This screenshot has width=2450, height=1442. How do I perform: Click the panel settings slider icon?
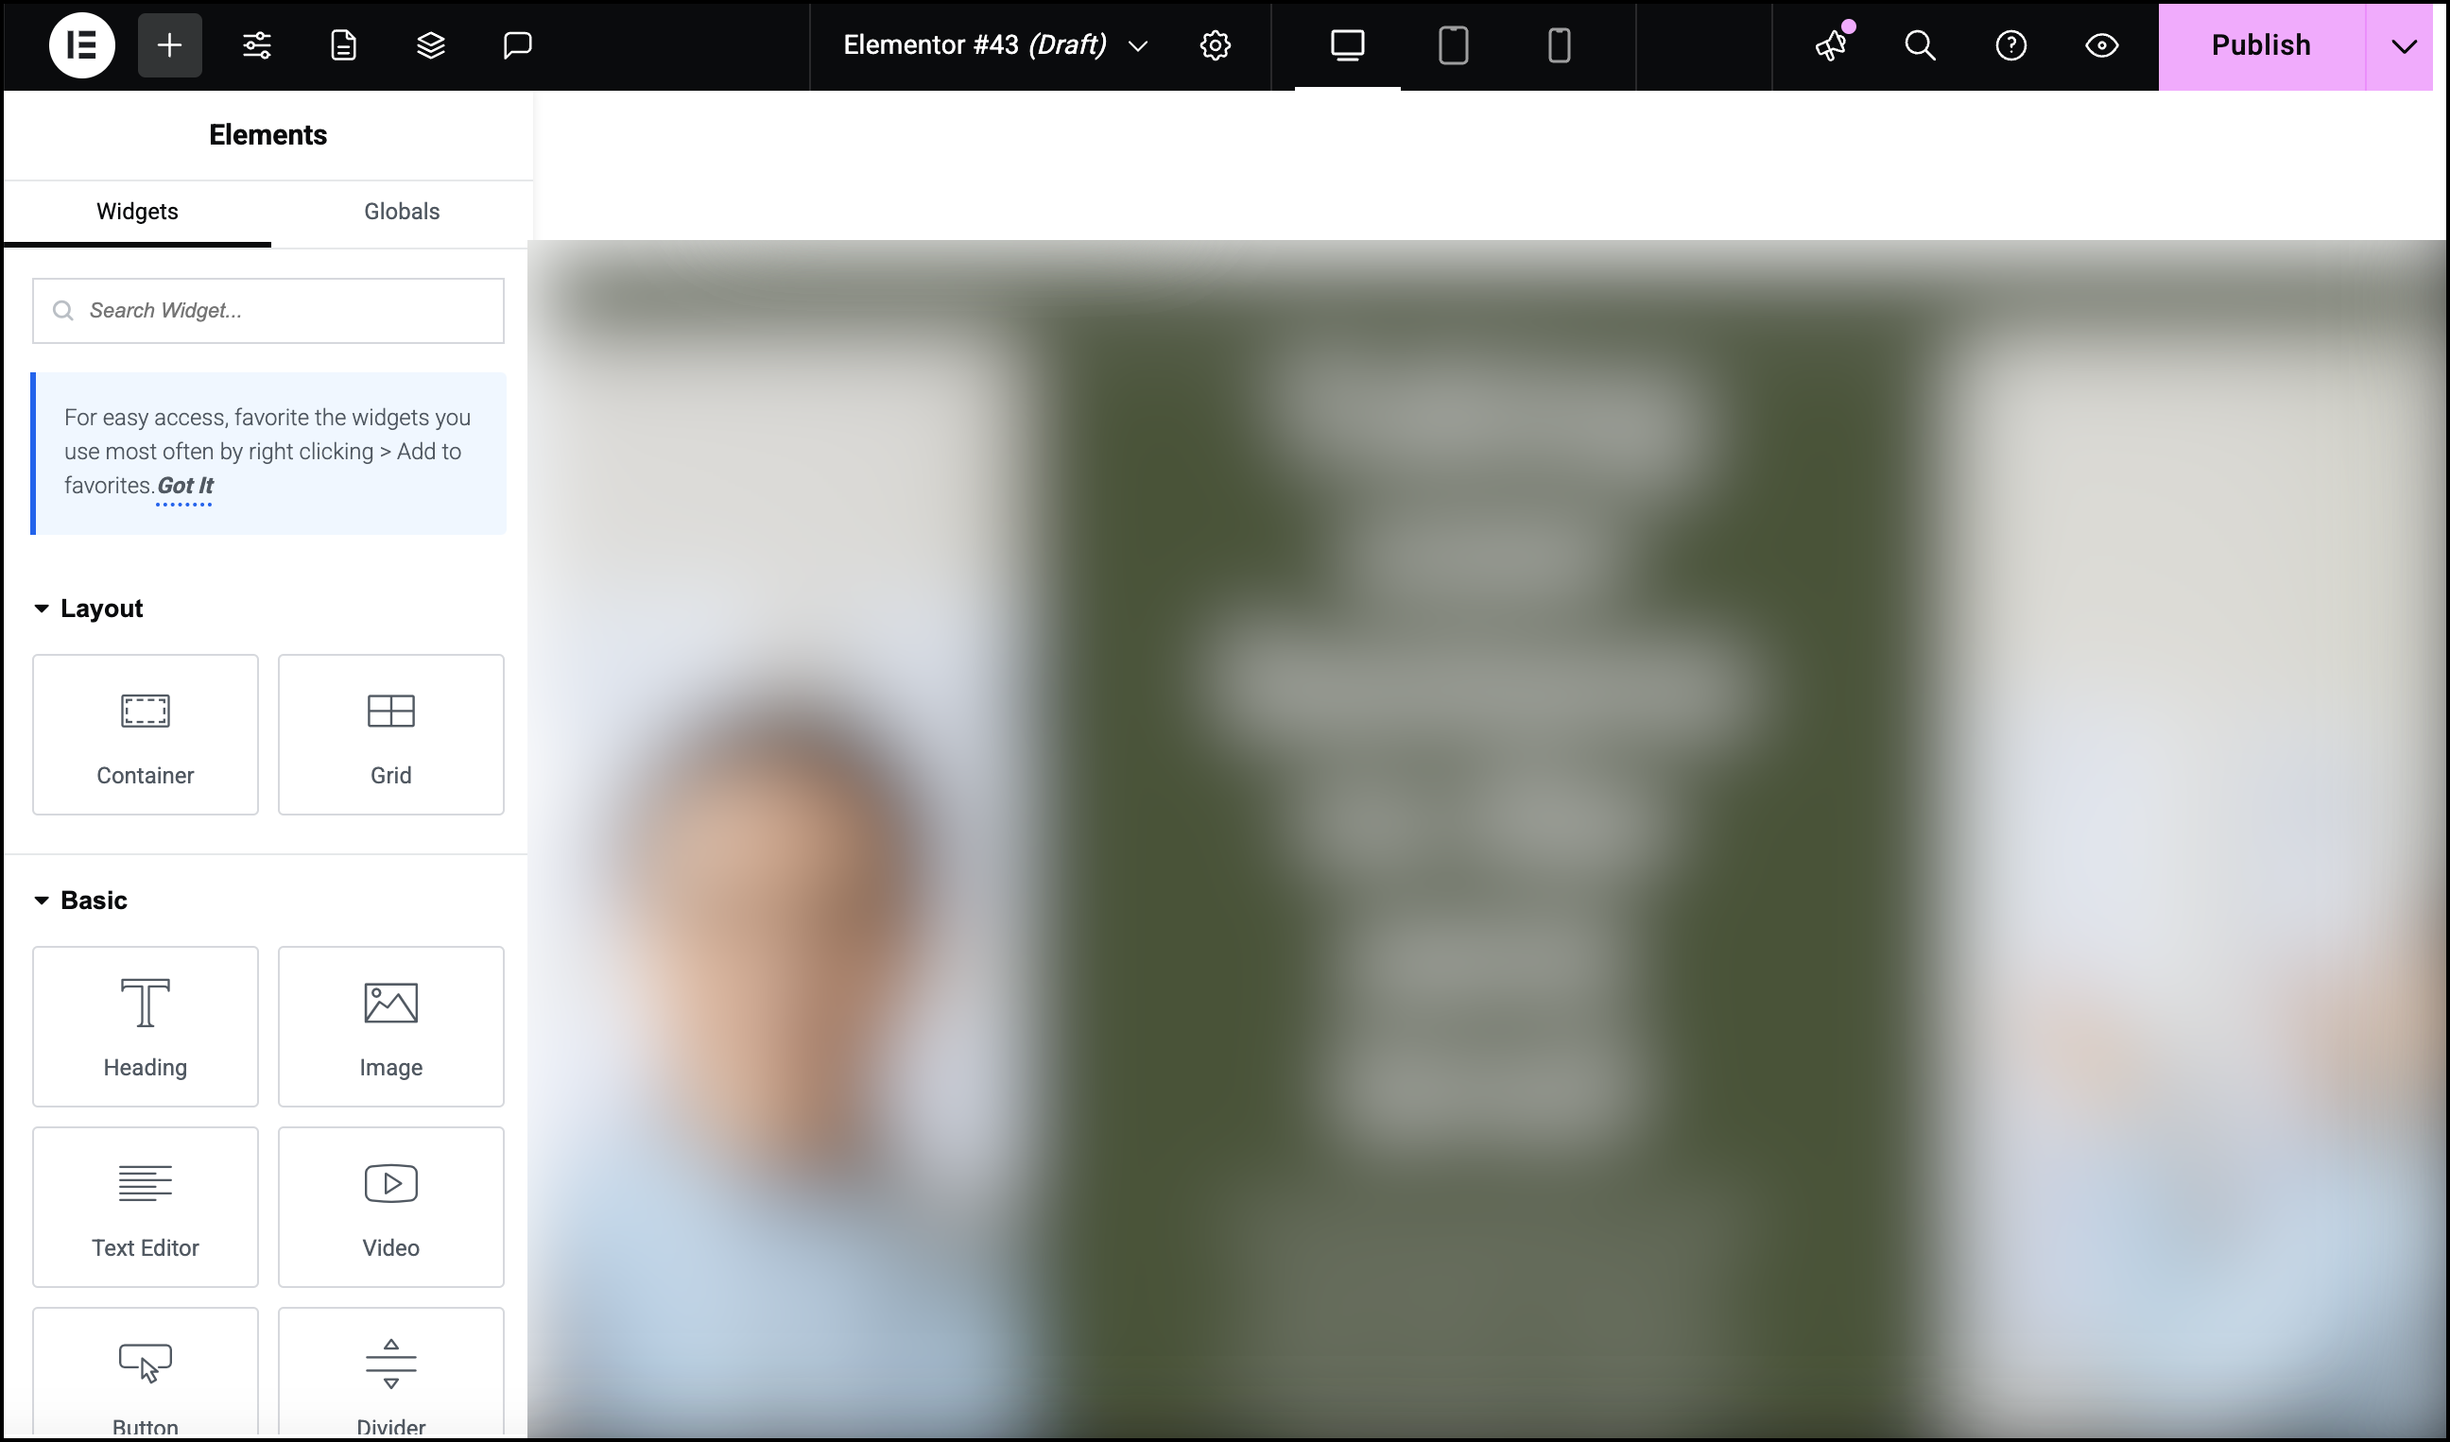(x=257, y=44)
